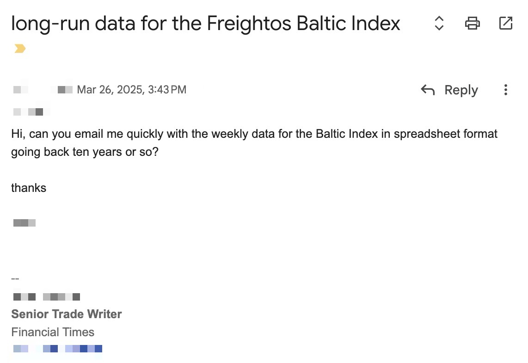Screen dimensions: 528x363
Task: Click the 'going back ten years' line
Action: [x=85, y=152]
